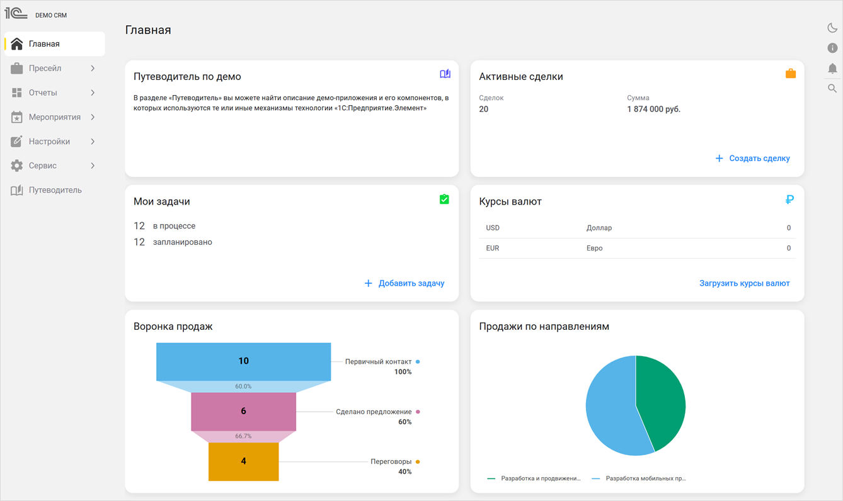Toggle dark mode with the moon icon
Image resolution: width=843 pixels, height=501 pixels.
click(x=832, y=28)
